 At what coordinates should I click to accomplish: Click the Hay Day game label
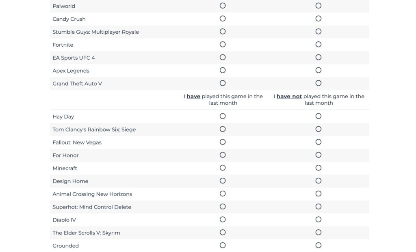63,117
